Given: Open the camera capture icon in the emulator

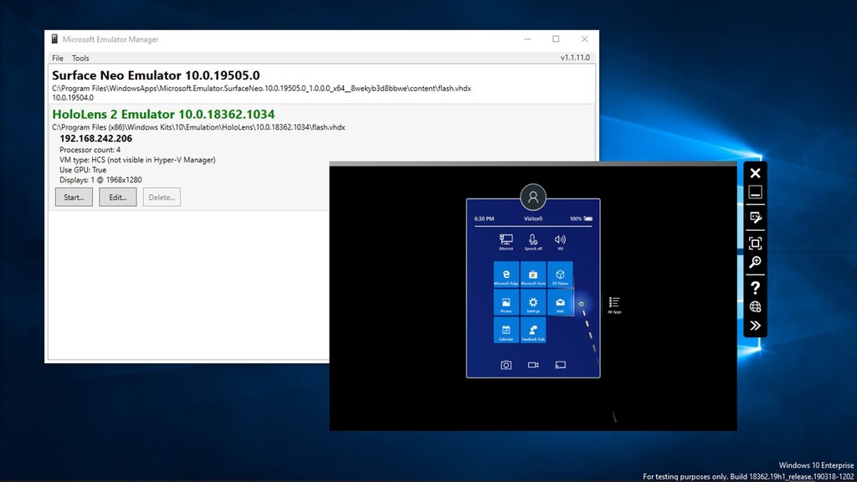Looking at the screenshot, I should click(x=505, y=364).
